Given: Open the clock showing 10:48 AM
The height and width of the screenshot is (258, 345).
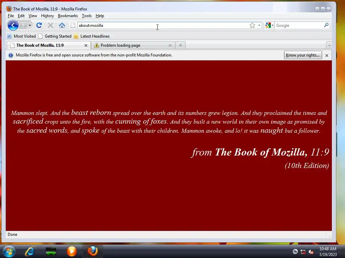Looking at the screenshot, I should pyautogui.click(x=328, y=252).
